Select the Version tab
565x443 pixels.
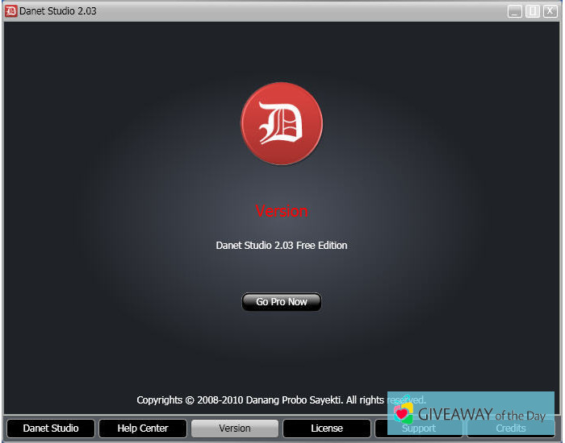[235, 429]
